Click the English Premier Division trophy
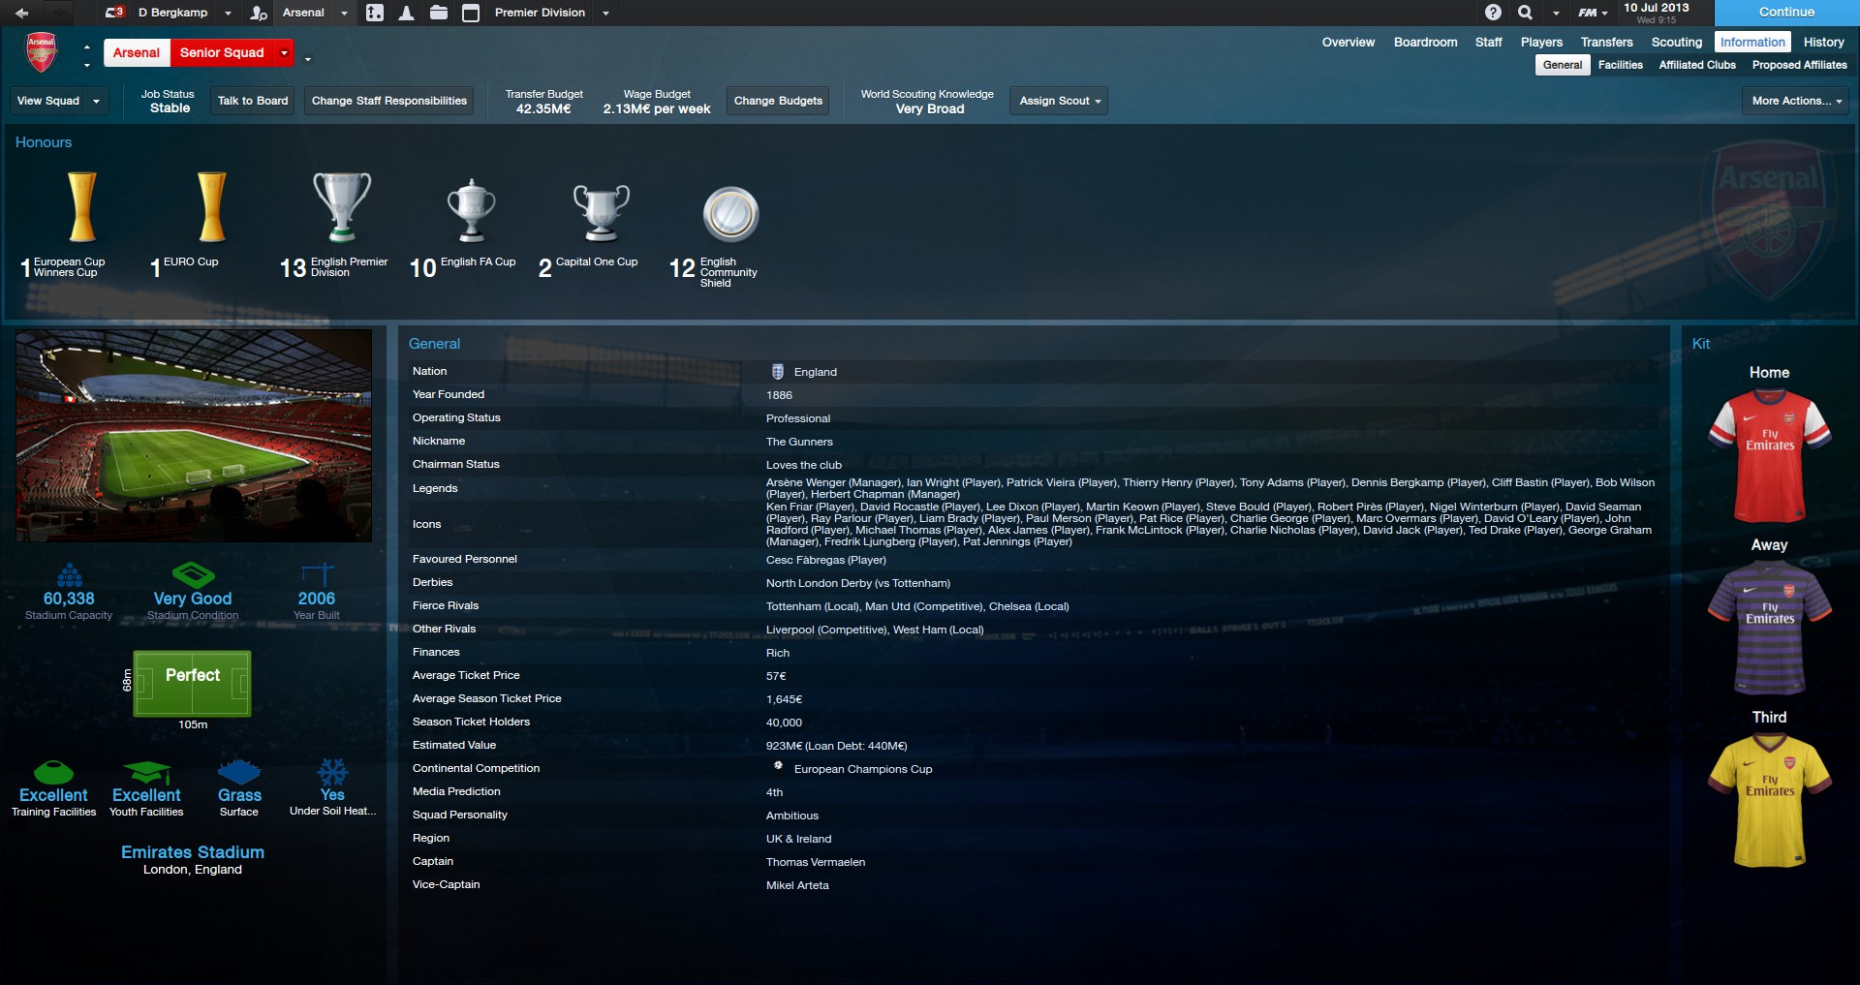The image size is (1860, 985). [x=342, y=206]
